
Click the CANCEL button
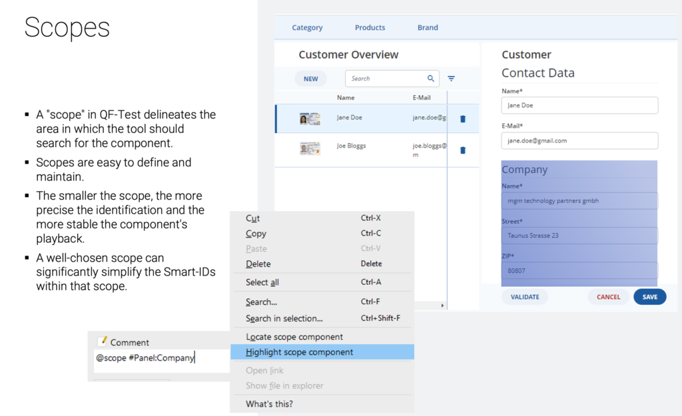(608, 297)
